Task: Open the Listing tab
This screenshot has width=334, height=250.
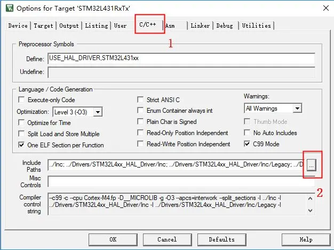Action: (97, 26)
